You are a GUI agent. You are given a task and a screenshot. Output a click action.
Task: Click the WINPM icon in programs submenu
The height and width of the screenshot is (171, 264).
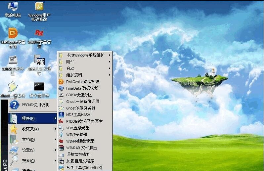click(x=61, y=141)
